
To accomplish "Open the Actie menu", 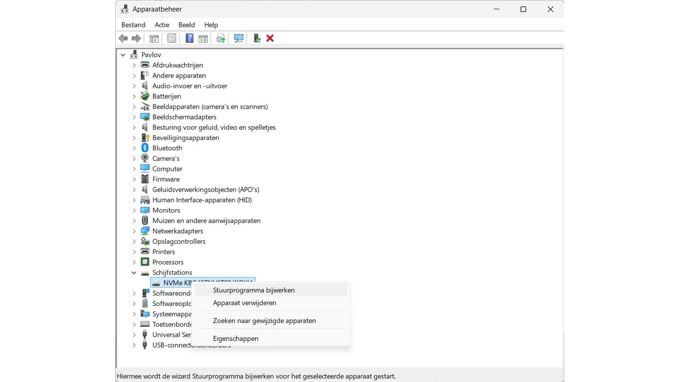I will coord(162,25).
